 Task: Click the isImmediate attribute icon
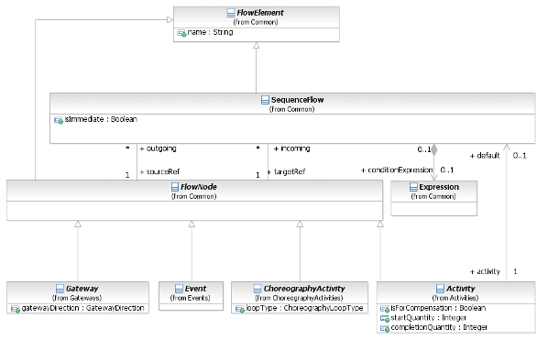click(59, 121)
